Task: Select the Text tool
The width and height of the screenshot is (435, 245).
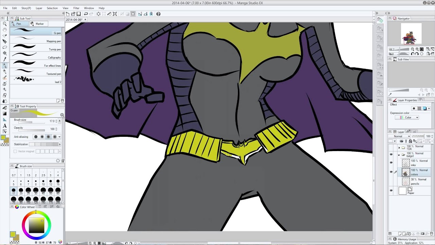Action: point(5,126)
